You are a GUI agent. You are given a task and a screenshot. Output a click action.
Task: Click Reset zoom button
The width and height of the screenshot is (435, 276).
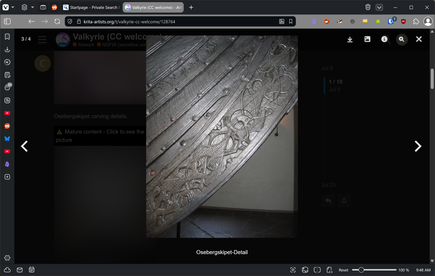point(343,270)
